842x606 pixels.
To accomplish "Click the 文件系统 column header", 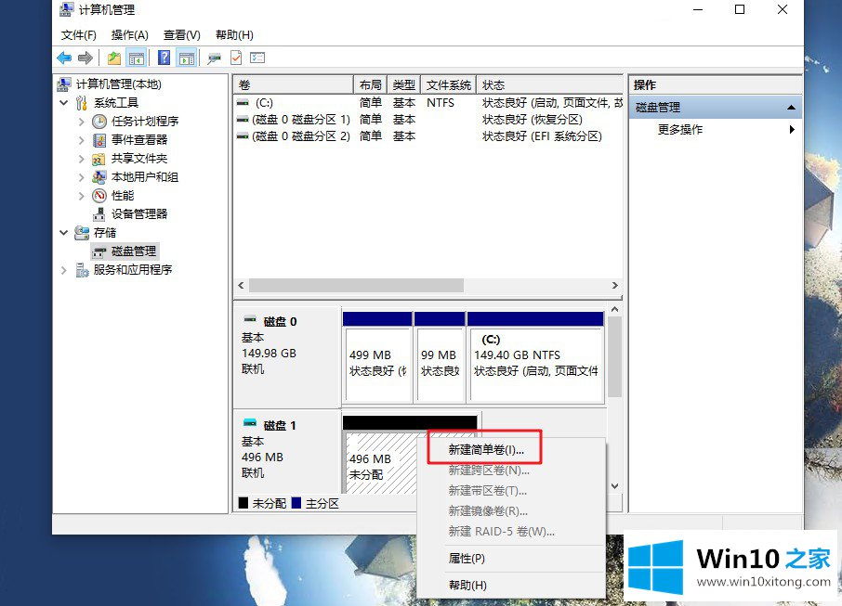I will (x=448, y=84).
